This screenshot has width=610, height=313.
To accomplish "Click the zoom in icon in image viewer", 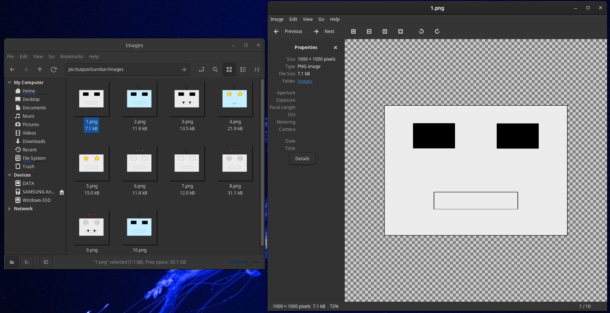I will 353,31.
